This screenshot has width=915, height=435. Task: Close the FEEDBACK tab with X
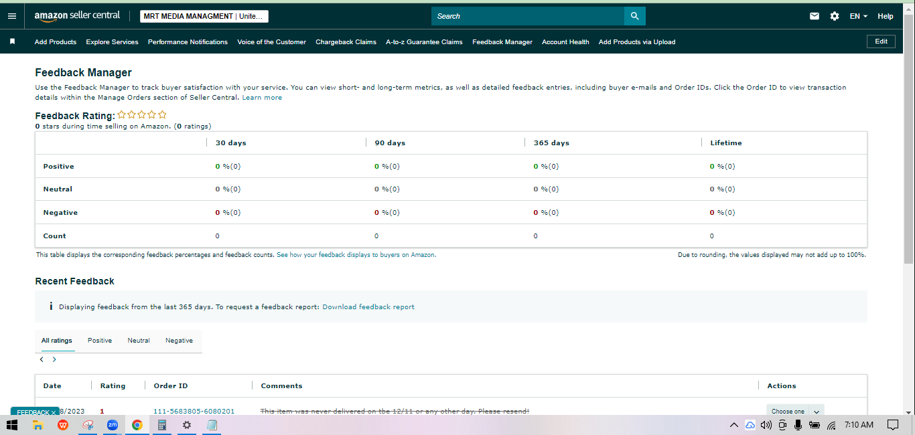click(54, 412)
